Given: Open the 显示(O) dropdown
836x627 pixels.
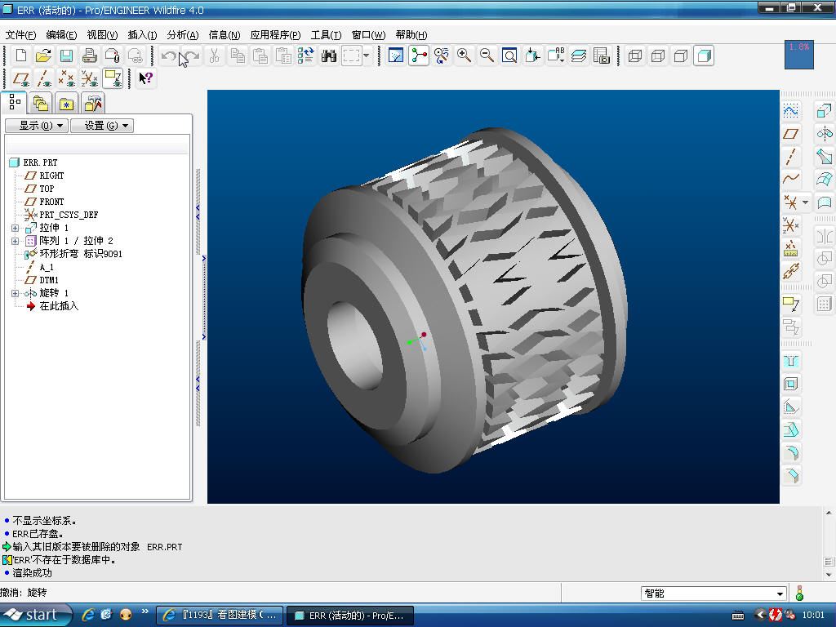Looking at the screenshot, I should 37,126.
